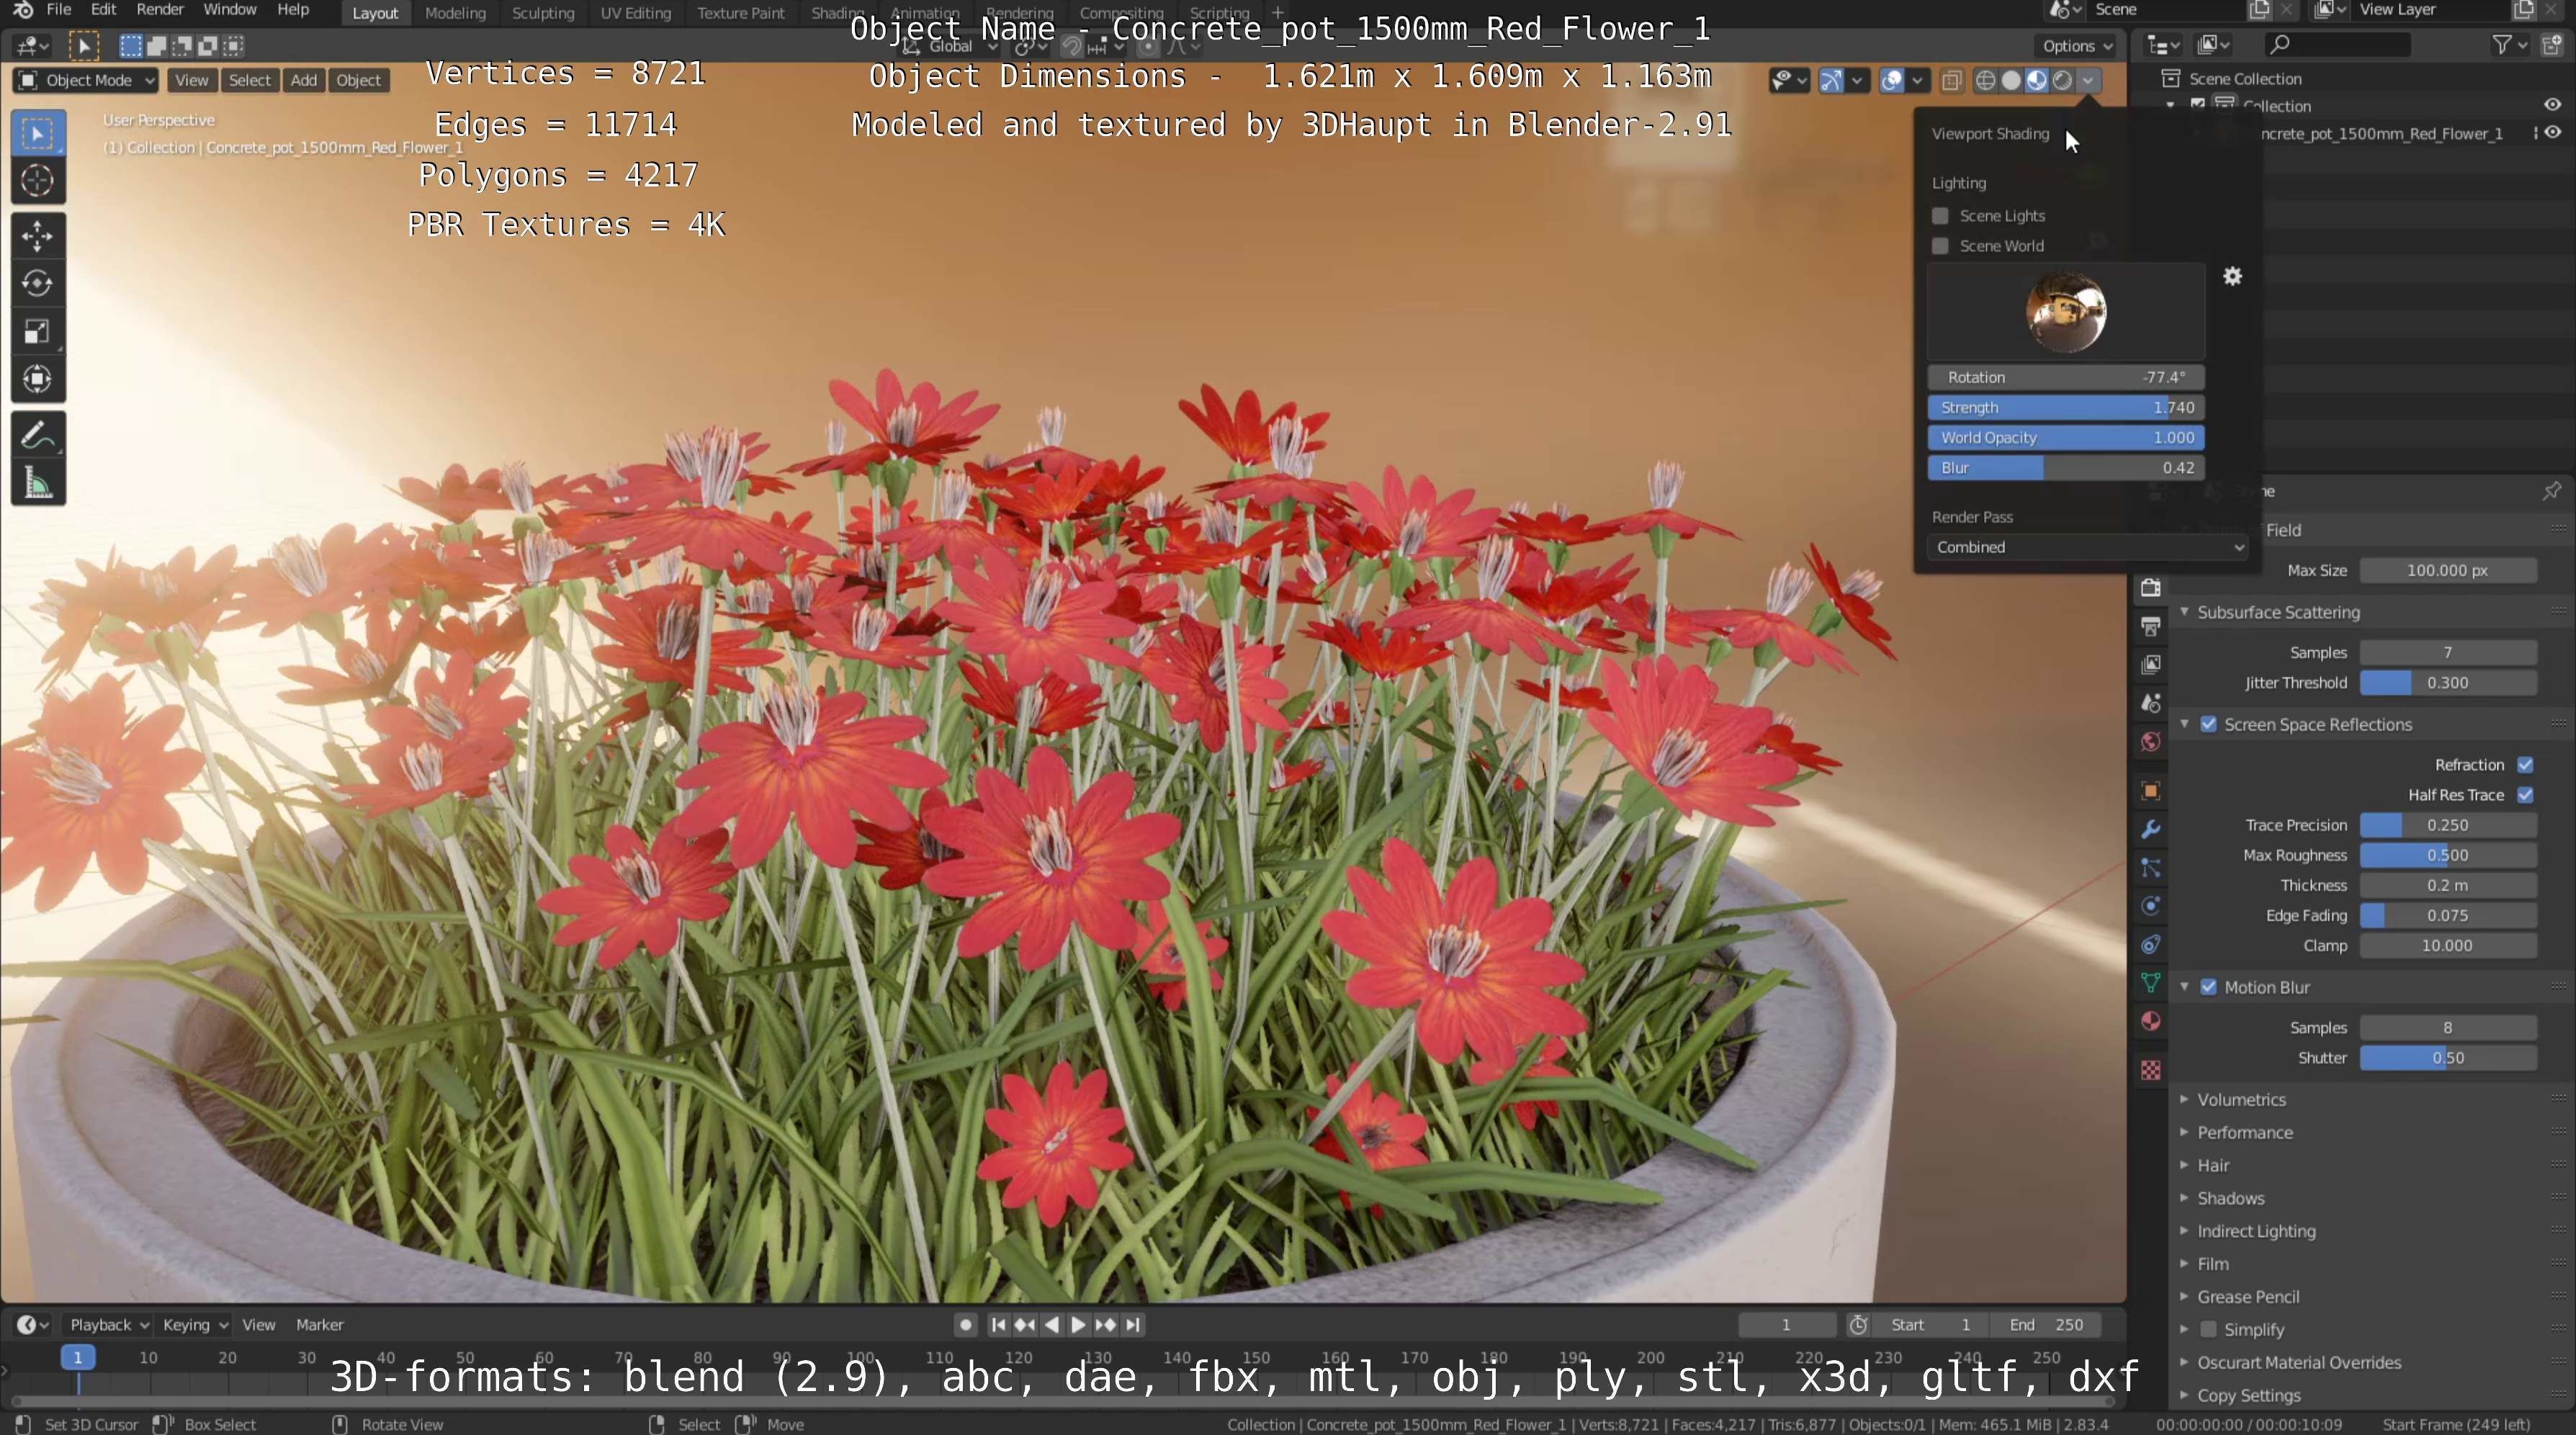Adjust the World Opacity slider
This screenshot has width=2576, height=1435.
coord(2066,438)
